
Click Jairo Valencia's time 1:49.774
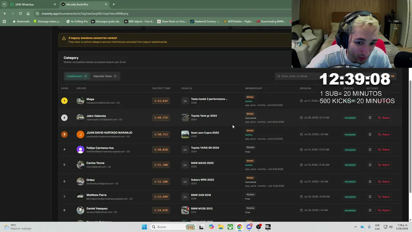(x=161, y=118)
